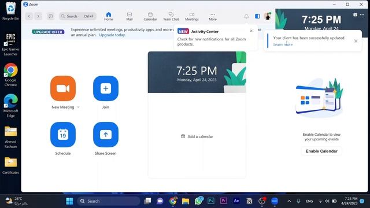Image resolution: width=370 pixels, height=208 pixels.
Task: Expand the New Meeting dropdown arrow
Action: pos(79,107)
